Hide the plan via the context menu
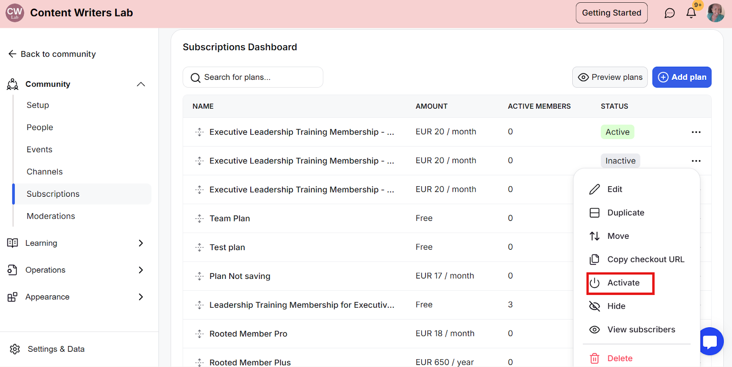Screen dimensions: 732x367 616,306
